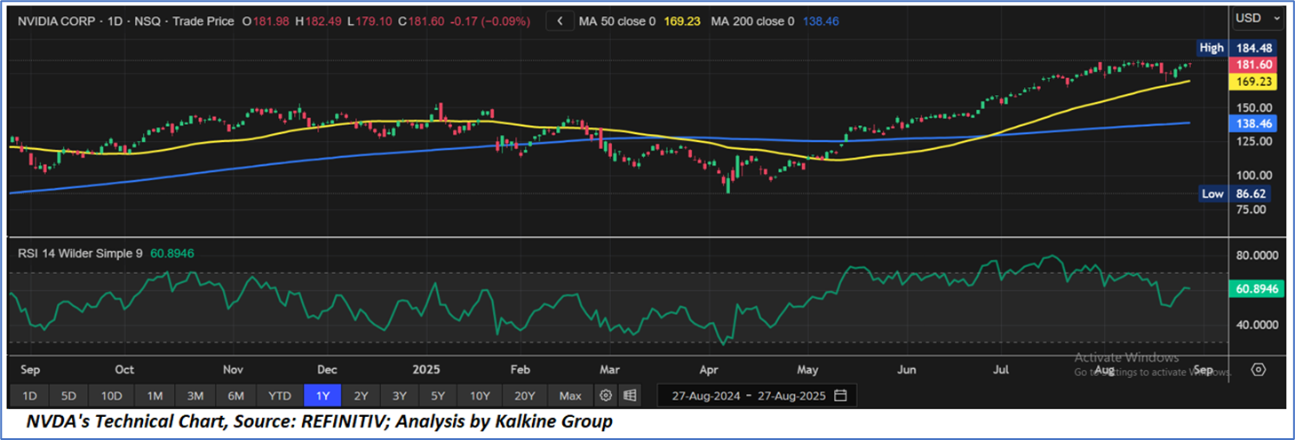This screenshot has width=1295, height=440.
Task: Open chart settings gear in range toolbar
Action: [x=606, y=395]
